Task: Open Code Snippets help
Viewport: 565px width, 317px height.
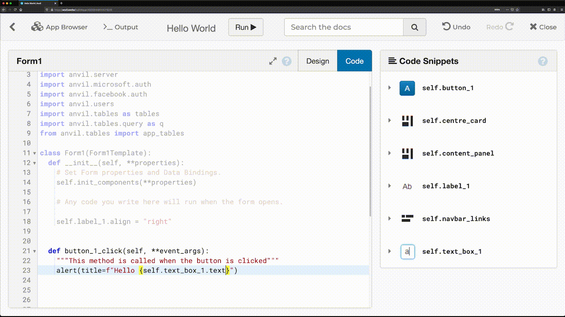Action: click(x=542, y=61)
